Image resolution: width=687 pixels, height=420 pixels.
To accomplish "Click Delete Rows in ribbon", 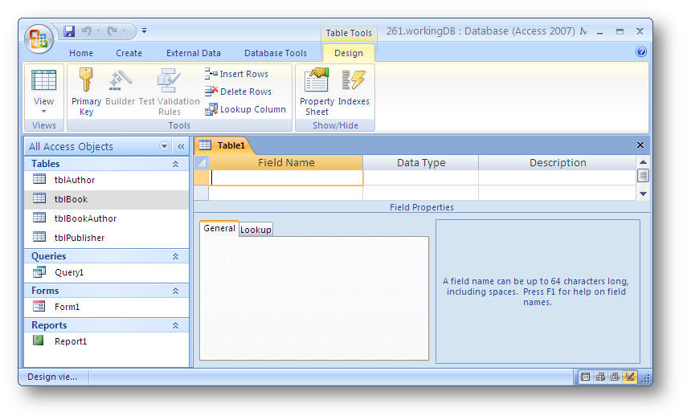I will [239, 92].
